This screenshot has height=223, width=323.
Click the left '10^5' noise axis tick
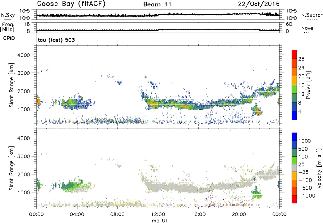(x=25, y=11)
